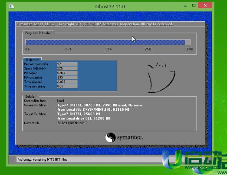Click the 50% progress scale label

coord(109,49)
